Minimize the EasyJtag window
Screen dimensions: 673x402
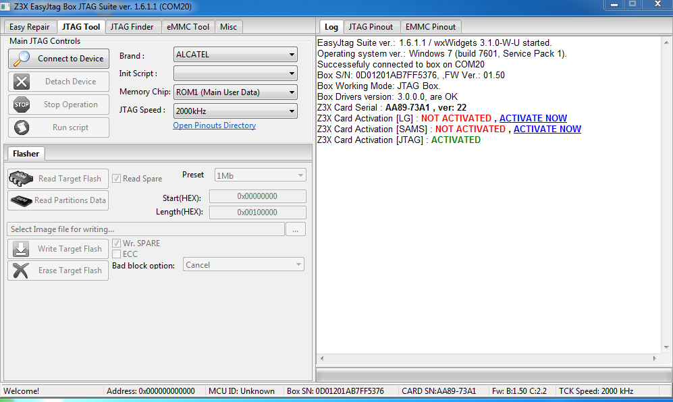(x=614, y=4)
